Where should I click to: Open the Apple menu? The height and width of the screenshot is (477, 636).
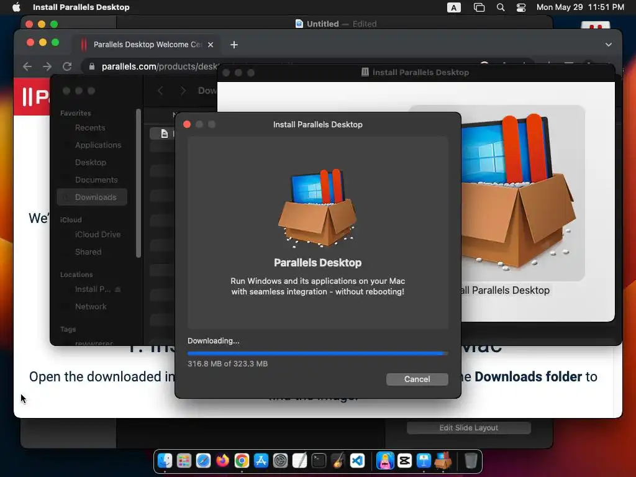coord(16,7)
